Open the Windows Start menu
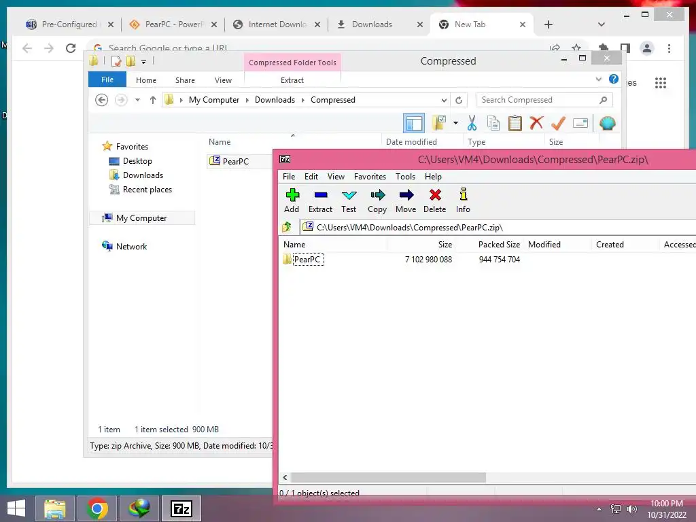The image size is (696, 522). tap(16, 508)
